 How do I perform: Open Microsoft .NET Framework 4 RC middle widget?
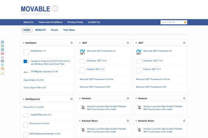coord(95,87)
